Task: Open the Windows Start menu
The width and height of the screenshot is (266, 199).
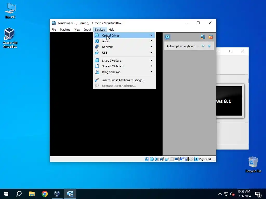Action: click(x=6, y=194)
